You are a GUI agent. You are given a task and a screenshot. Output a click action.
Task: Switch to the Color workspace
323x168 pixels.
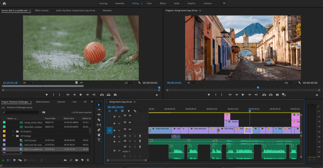[x=149, y=3]
